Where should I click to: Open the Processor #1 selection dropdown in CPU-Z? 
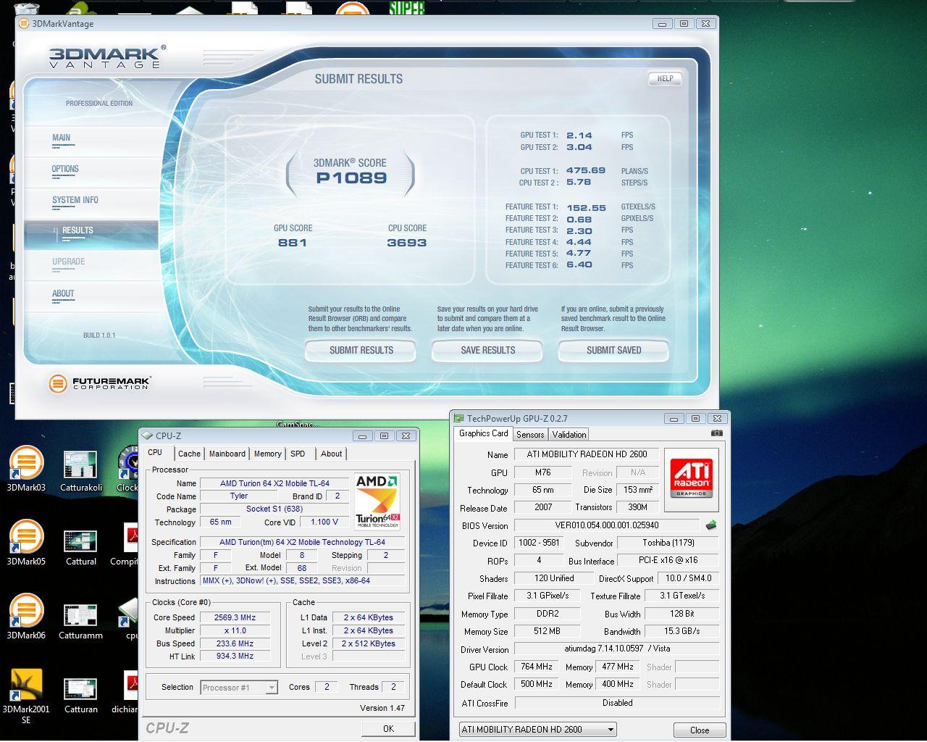(239, 688)
